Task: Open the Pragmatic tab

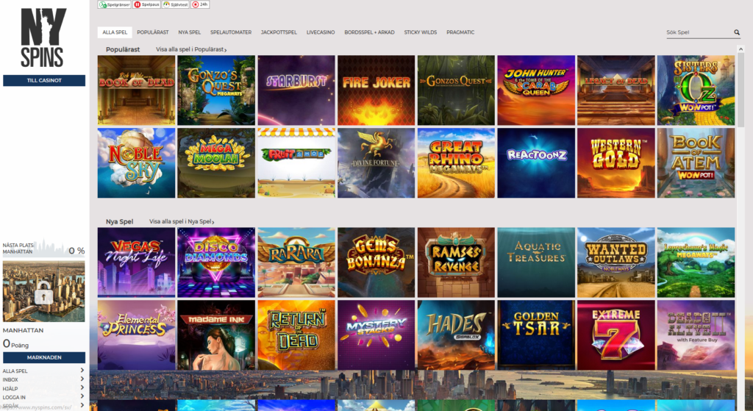Action: [460, 32]
